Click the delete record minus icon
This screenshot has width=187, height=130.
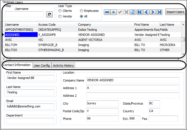pos(107,12)
